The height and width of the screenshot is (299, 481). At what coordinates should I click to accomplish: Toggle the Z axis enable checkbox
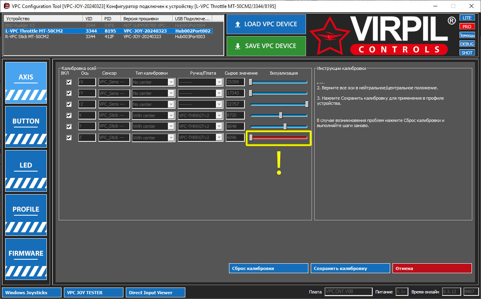pyautogui.click(x=69, y=138)
